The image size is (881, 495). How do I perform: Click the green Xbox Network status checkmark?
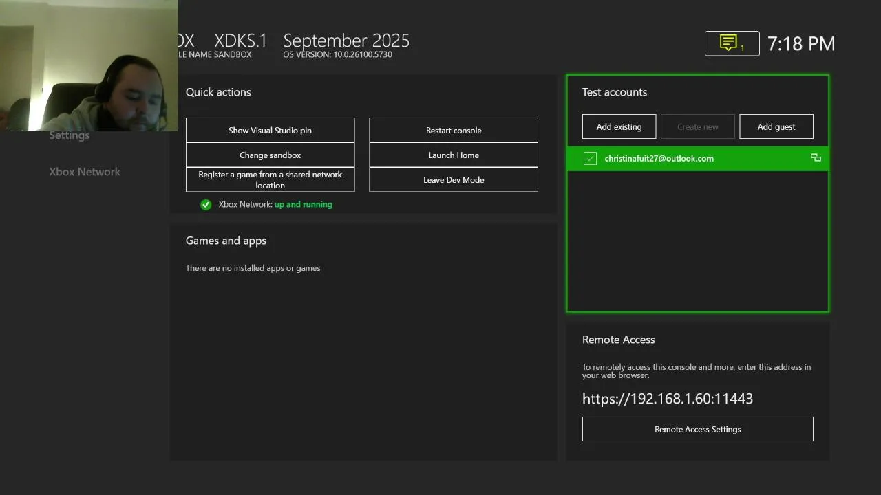pos(206,205)
